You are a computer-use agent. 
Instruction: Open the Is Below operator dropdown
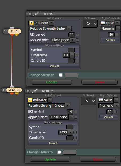(x=89, y=101)
